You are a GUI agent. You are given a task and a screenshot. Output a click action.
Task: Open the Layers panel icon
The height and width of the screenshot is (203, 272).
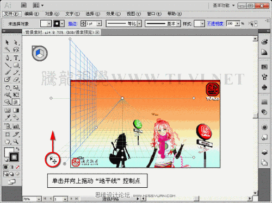[x=264, y=152]
